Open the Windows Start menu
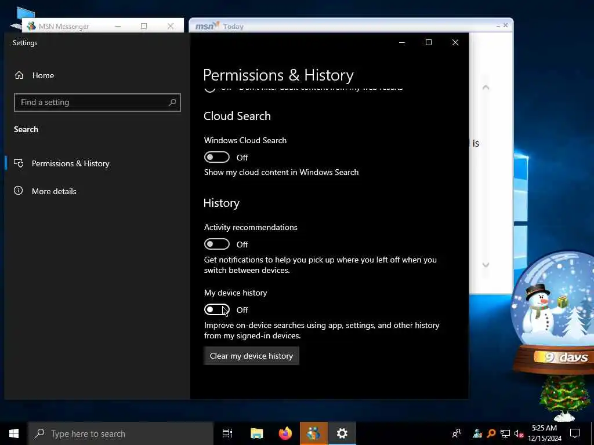The width and height of the screenshot is (594, 445). pos(14,433)
